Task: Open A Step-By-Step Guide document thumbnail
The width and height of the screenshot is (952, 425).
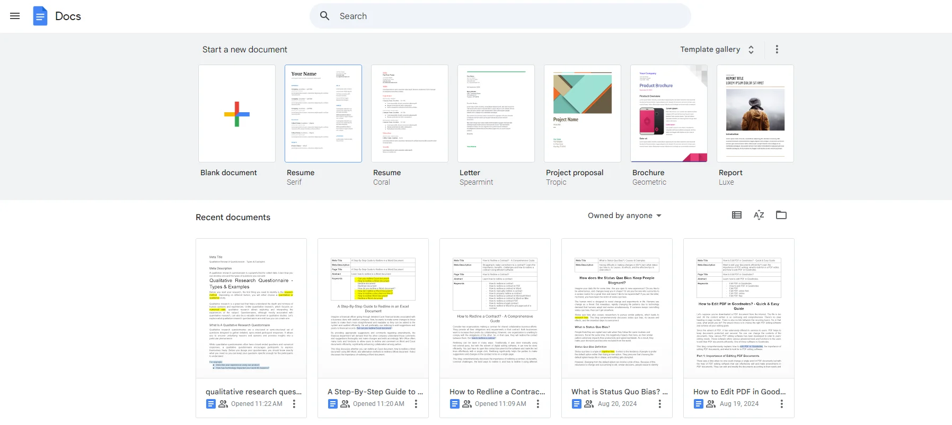Action: [x=373, y=309]
